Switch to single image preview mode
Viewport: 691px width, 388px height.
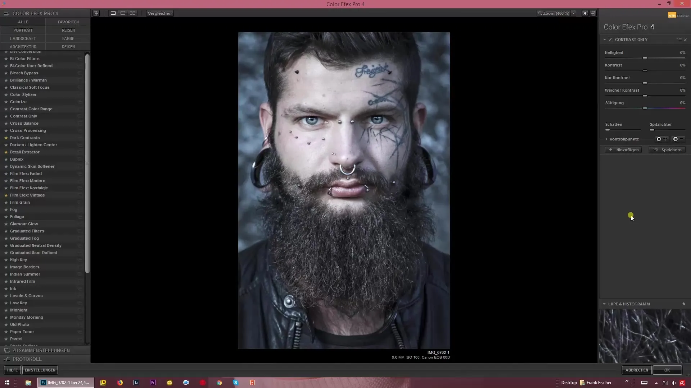pos(113,13)
